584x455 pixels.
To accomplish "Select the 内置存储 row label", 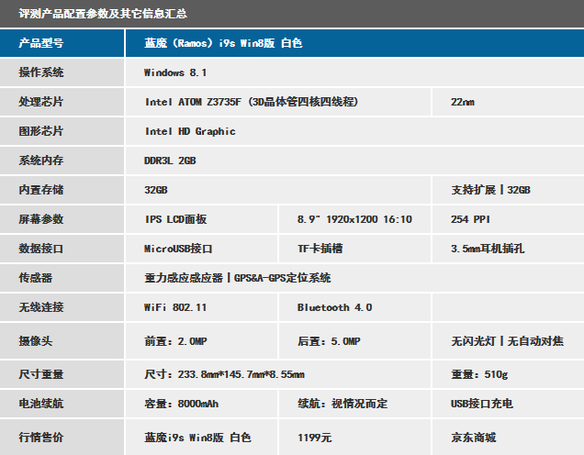I will click(62, 190).
